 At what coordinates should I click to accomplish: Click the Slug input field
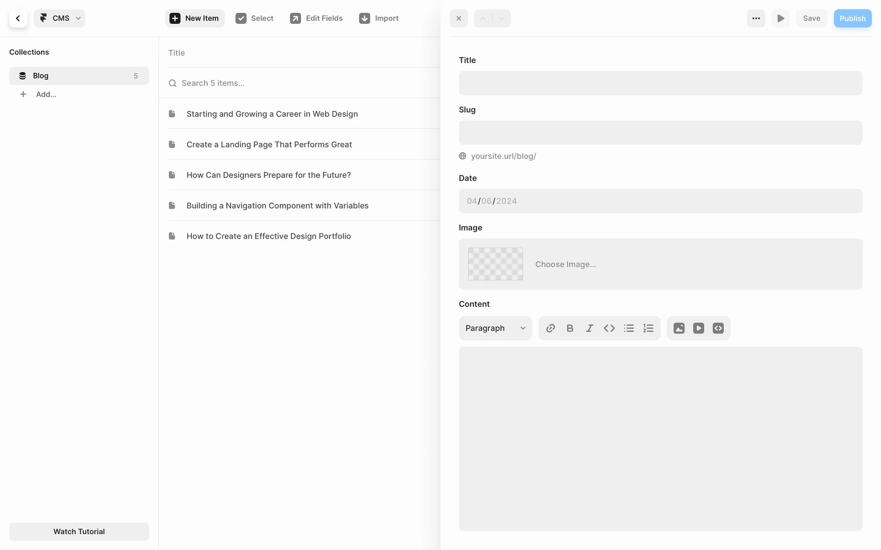point(660,132)
